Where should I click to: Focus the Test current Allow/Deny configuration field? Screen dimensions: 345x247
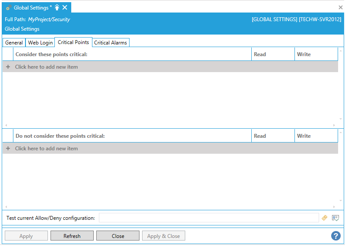pos(209,218)
